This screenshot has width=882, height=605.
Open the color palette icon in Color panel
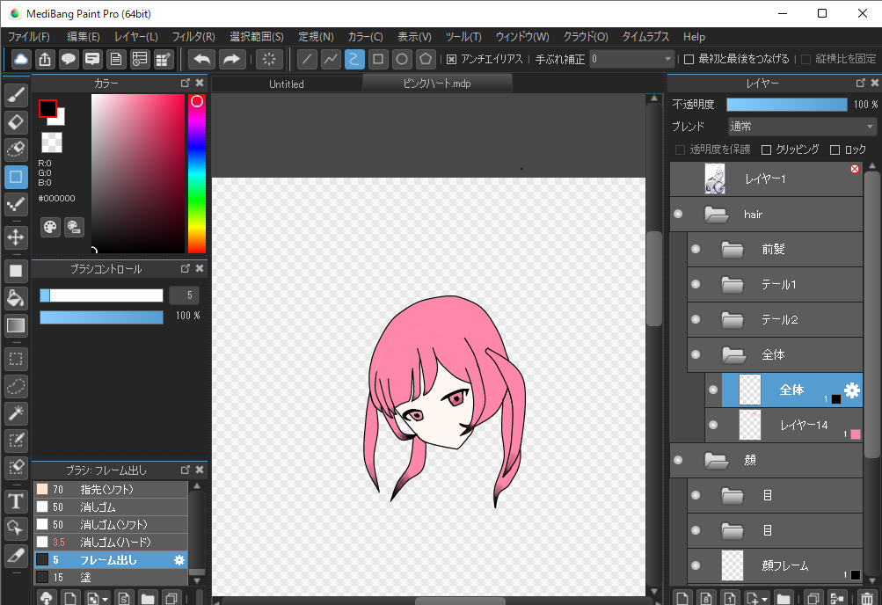click(51, 227)
